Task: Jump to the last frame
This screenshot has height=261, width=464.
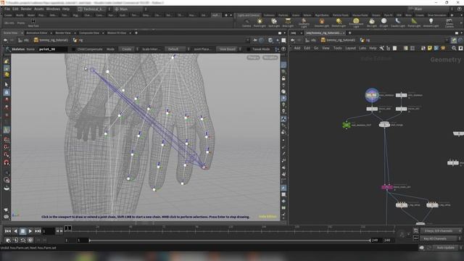Action: 38,231
